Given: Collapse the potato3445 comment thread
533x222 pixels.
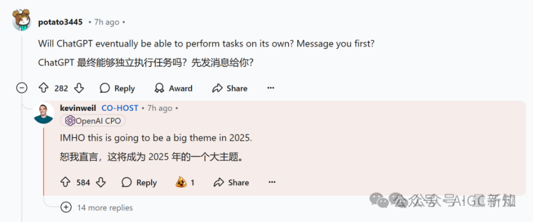Looking at the screenshot, I should click(22, 88).
